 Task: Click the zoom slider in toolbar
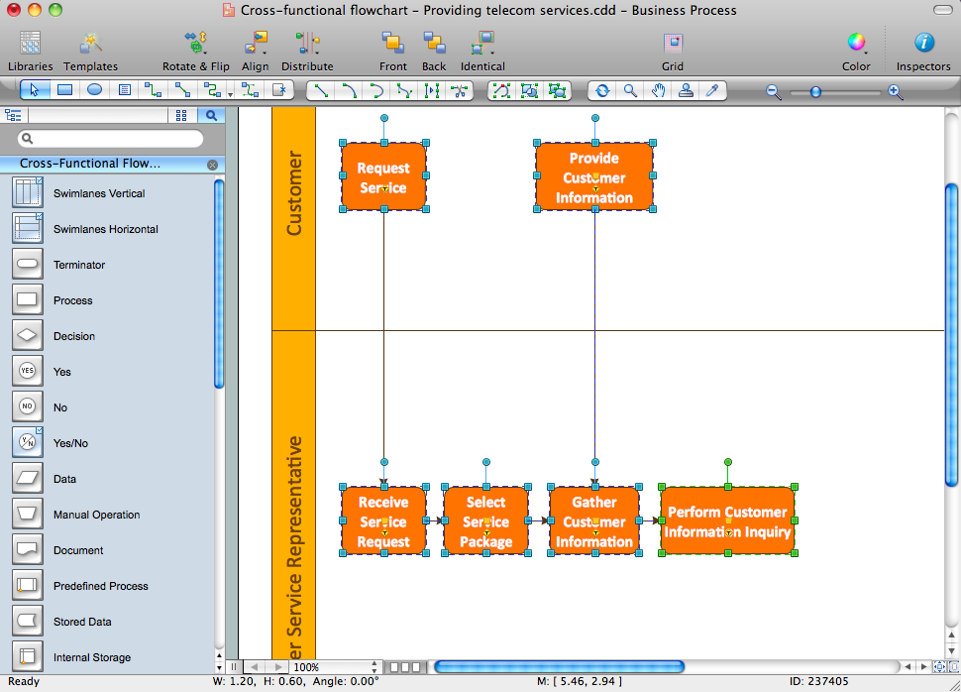(x=815, y=91)
